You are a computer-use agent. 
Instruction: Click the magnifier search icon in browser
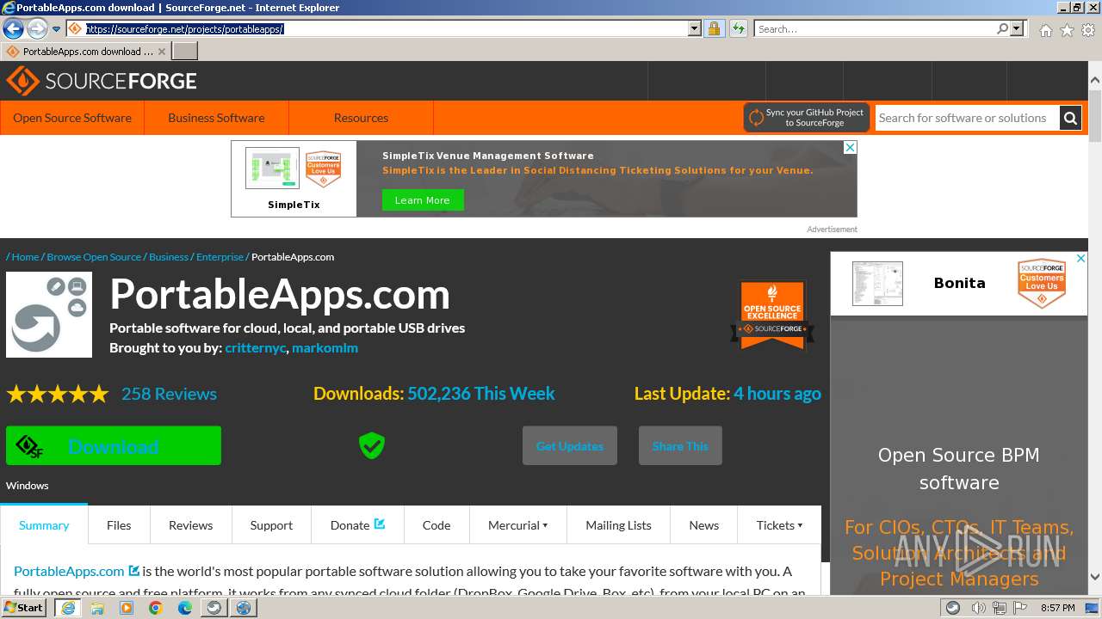[x=1002, y=28]
